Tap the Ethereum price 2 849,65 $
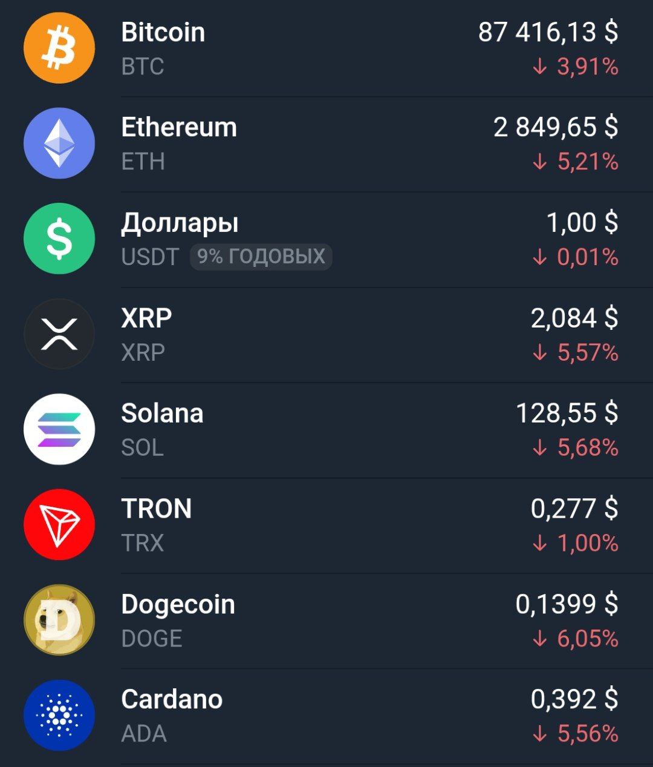Image resolution: width=653 pixels, height=767 pixels. click(556, 127)
